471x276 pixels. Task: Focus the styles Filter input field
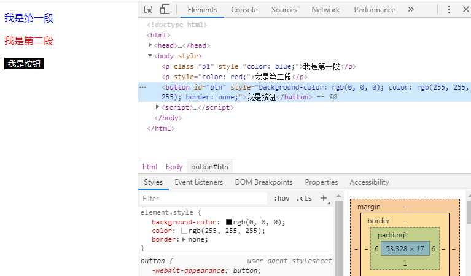(203, 198)
